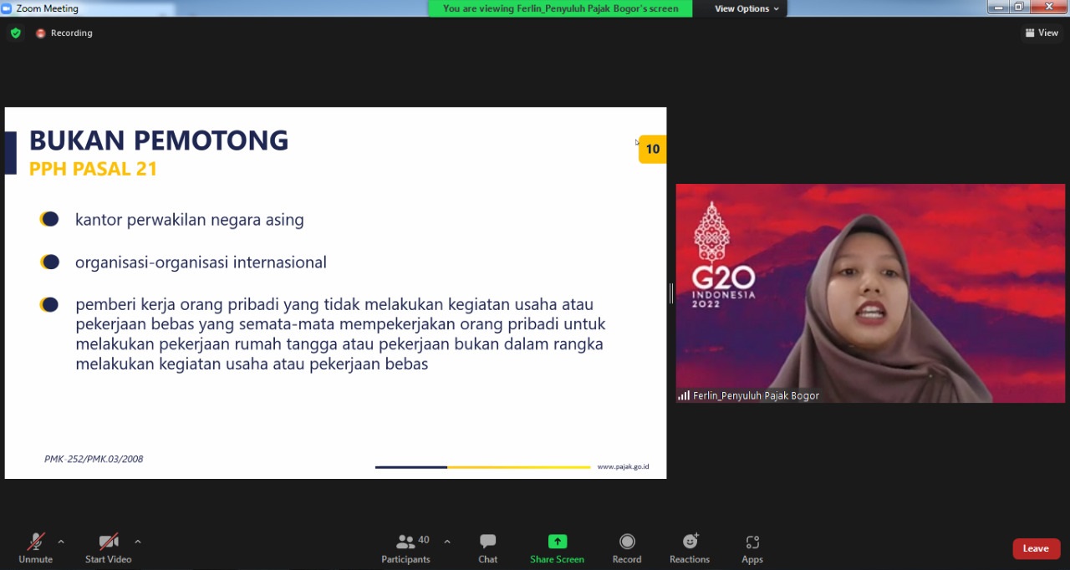
Task: Click the green Share Screen icon
Action: 557,542
